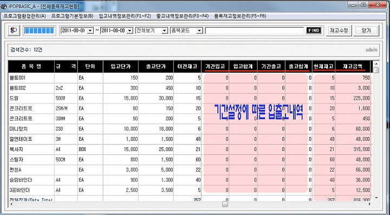Click the 2,500 입고단가 cell of 3공바인더

click(x=121, y=191)
